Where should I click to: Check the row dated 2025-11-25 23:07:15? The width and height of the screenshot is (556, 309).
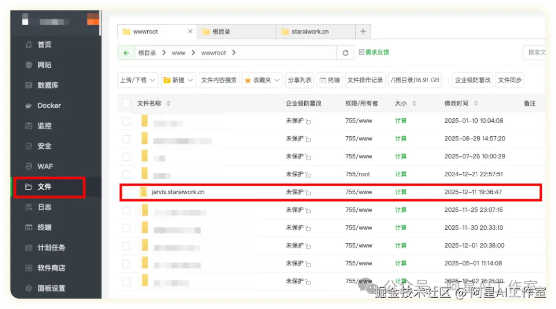click(x=126, y=210)
